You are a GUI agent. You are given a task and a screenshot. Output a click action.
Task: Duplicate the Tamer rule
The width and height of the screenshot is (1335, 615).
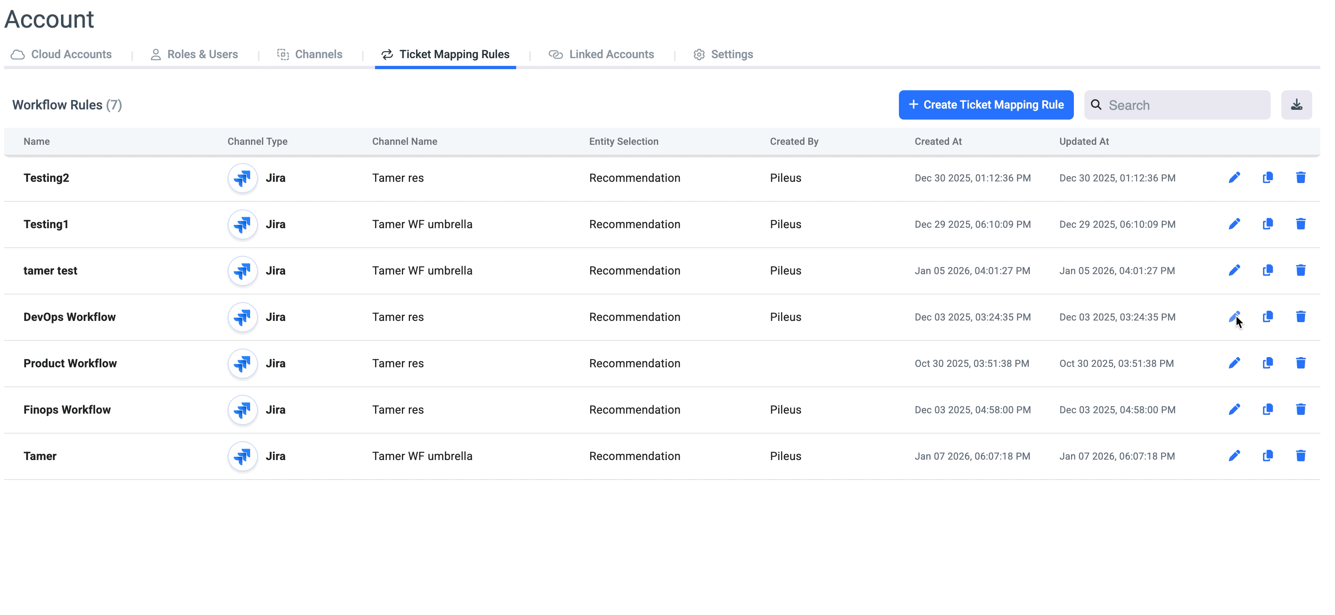pyautogui.click(x=1267, y=456)
